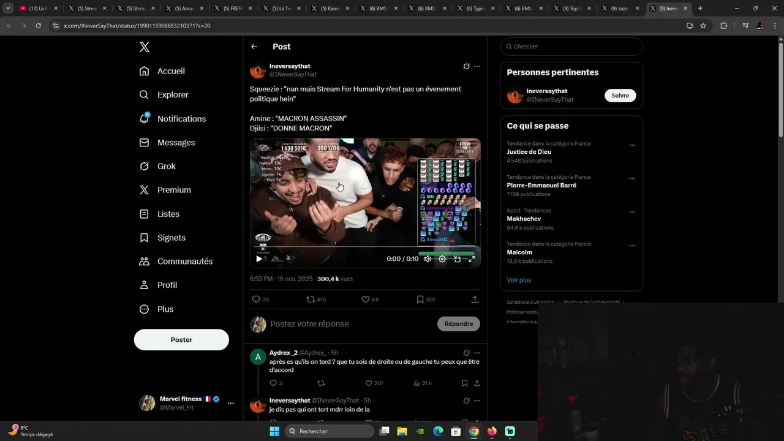
Task: Open Communautés people icon
Action: (144, 262)
